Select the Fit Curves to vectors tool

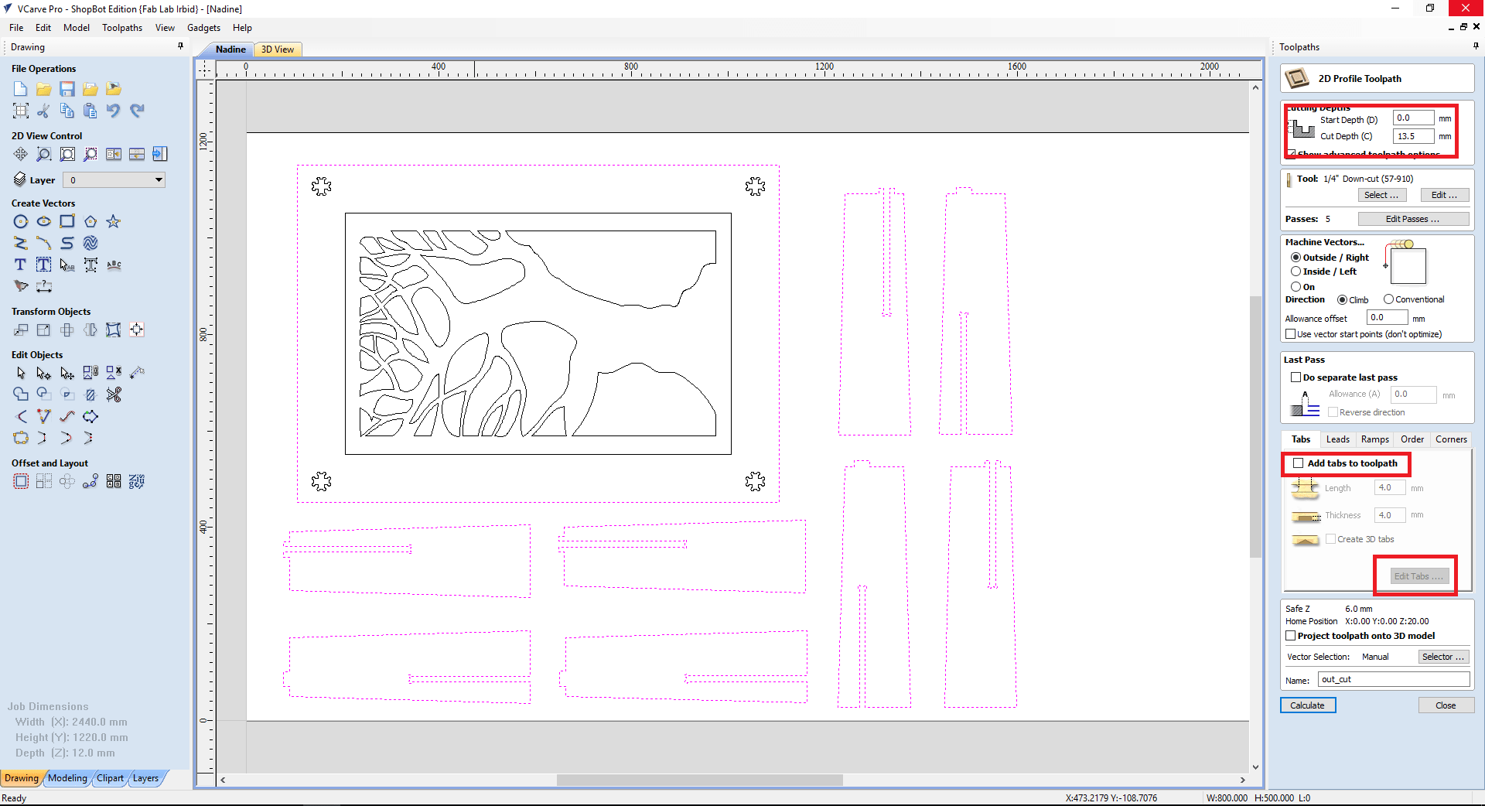coord(67,416)
